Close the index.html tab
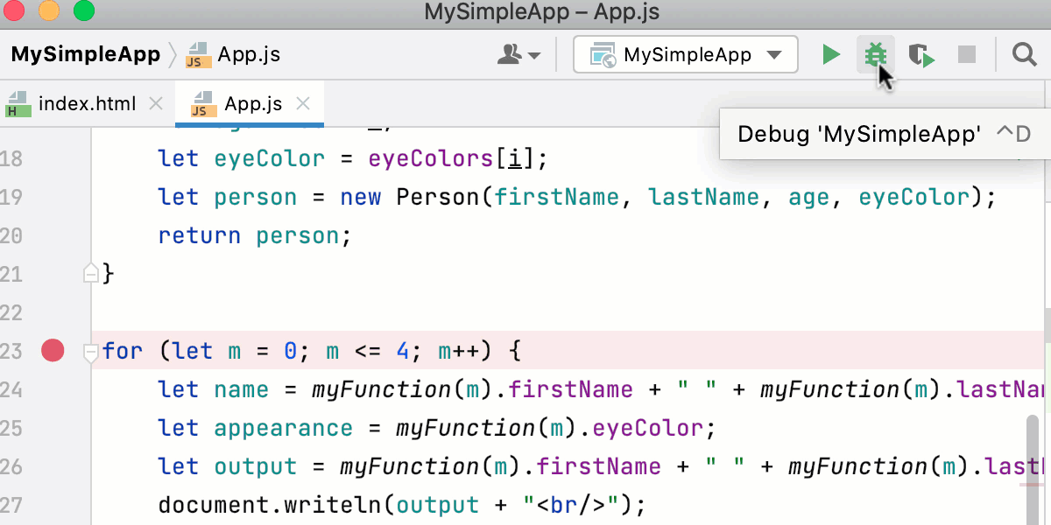Viewport: 1051px width, 525px height. click(156, 104)
